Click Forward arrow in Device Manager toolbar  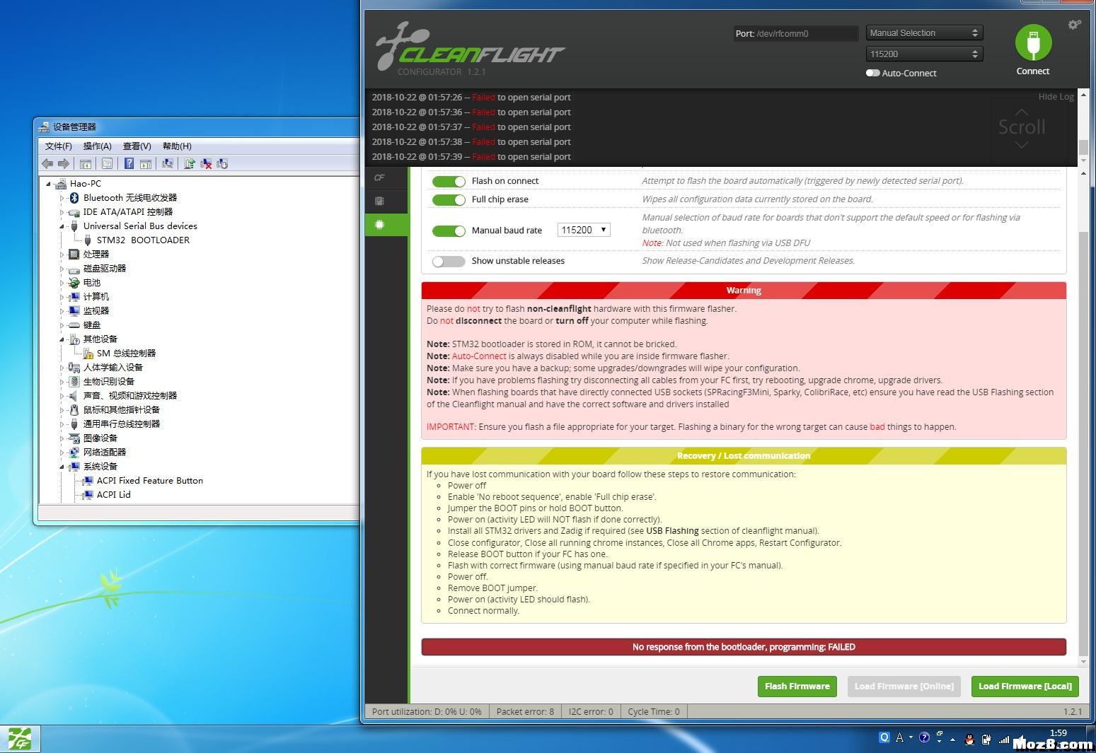(64, 163)
